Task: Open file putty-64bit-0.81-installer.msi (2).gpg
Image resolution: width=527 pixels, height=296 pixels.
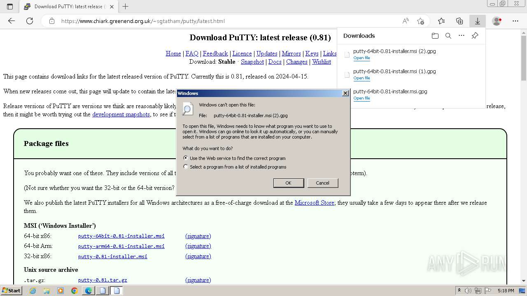Action: pyautogui.click(x=361, y=58)
